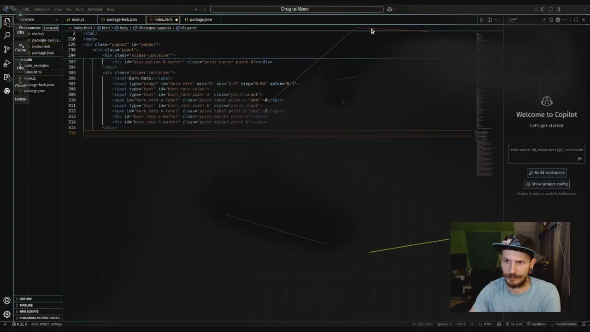Click the Spaces: 4 indentation setting

tap(444, 325)
